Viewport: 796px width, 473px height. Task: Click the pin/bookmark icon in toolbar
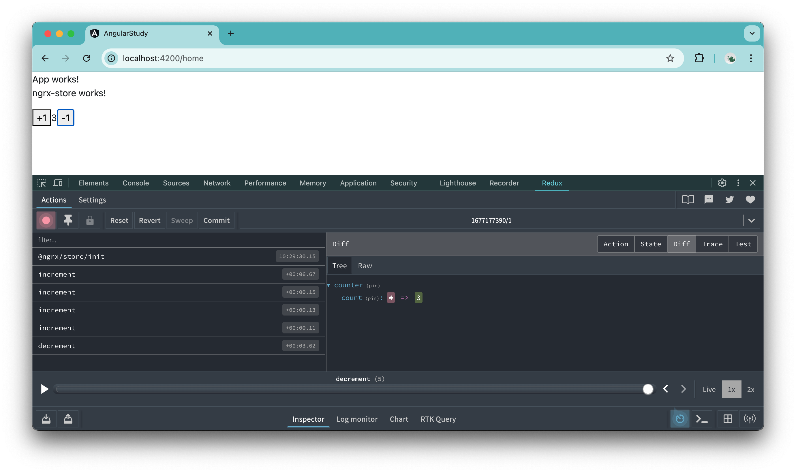(x=67, y=220)
